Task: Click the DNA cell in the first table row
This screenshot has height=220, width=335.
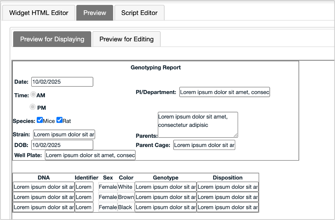Action: tap(43, 187)
